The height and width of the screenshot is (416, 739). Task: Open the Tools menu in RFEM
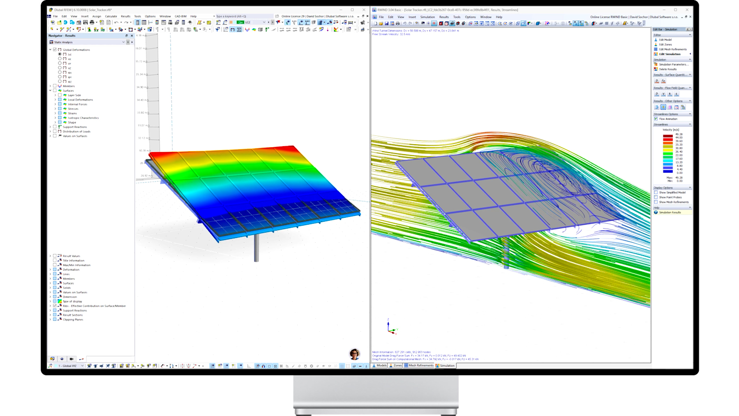pyautogui.click(x=138, y=16)
